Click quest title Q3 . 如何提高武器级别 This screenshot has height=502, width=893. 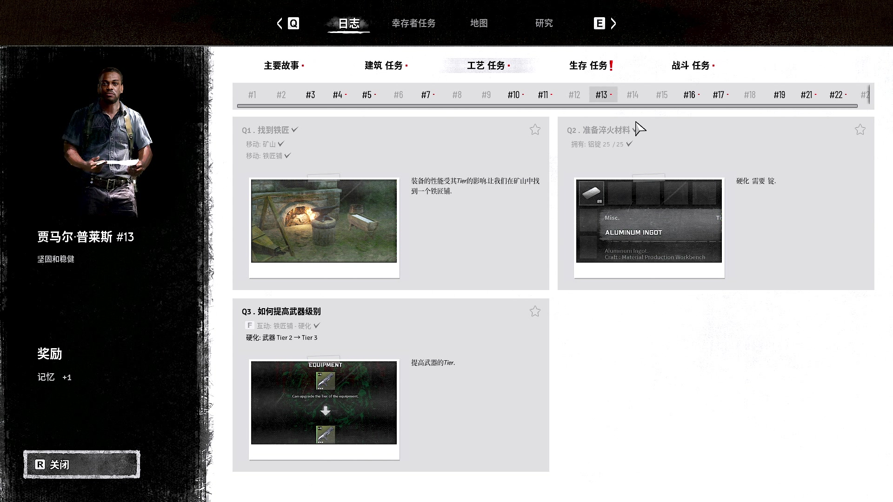(x=281, y=311)
